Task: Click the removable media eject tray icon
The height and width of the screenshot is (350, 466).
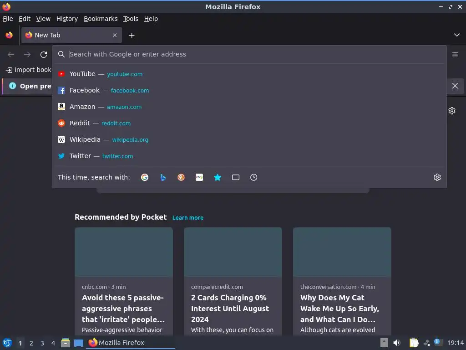Action: tap(384, 343)
